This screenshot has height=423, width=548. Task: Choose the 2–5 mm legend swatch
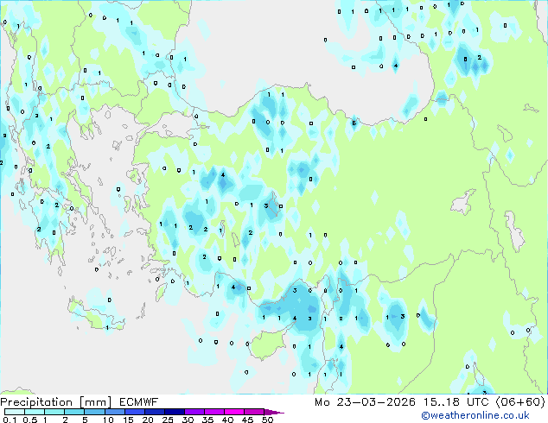(x=74, y=412)
